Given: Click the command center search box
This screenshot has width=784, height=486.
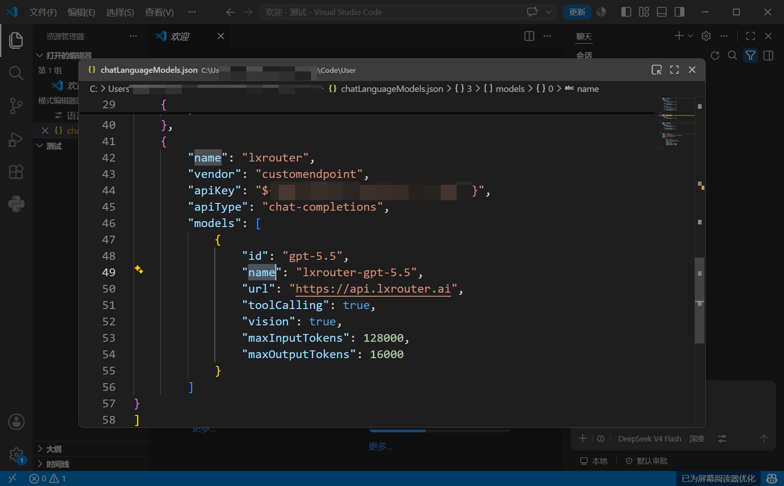Looking at the screenshot, I should click(390, 12).
